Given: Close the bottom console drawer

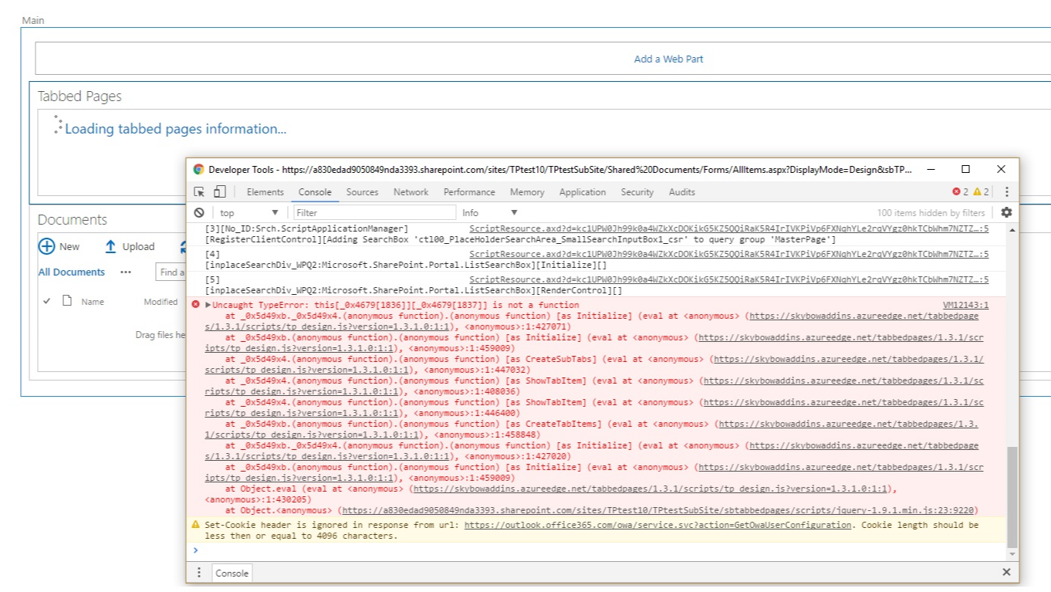Looking at the screenshot, I should click(x=1006, y=572).
